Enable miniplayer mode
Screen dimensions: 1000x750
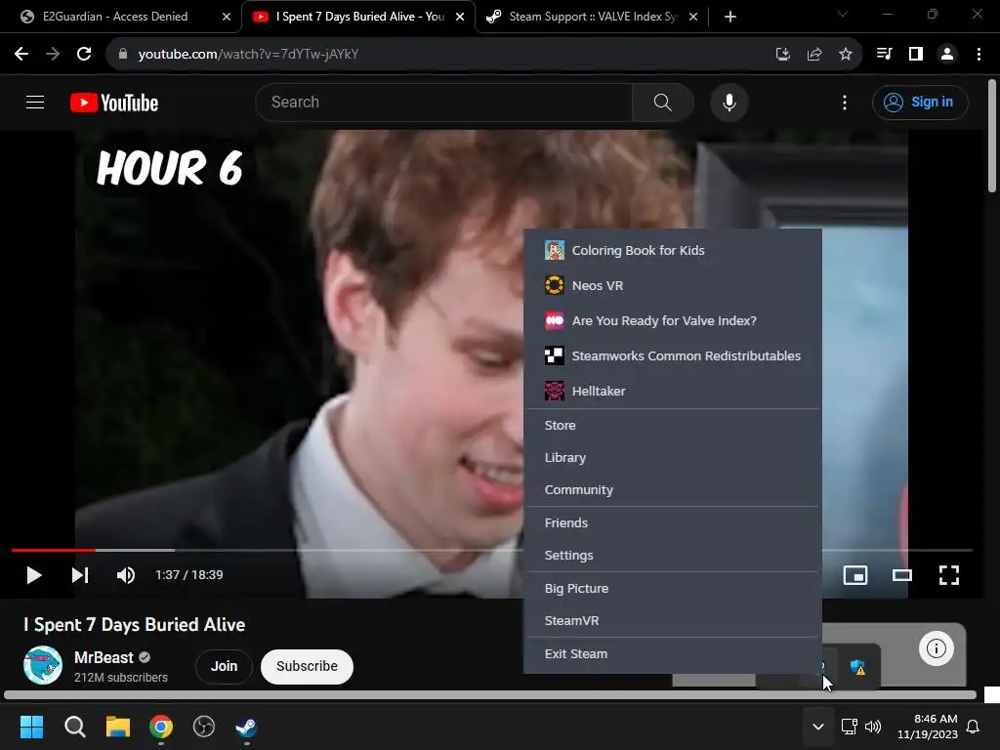coord(854,575)
